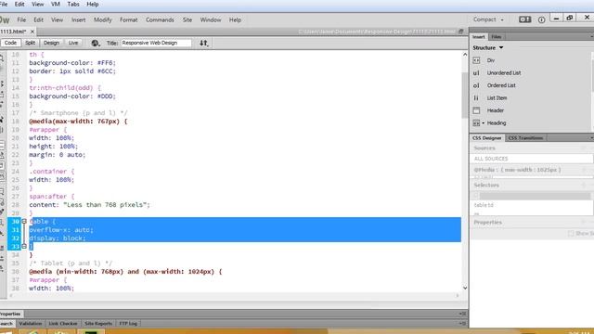
Task: Click the Title input field
Action: pyautogui.click(x=156, y=43)
